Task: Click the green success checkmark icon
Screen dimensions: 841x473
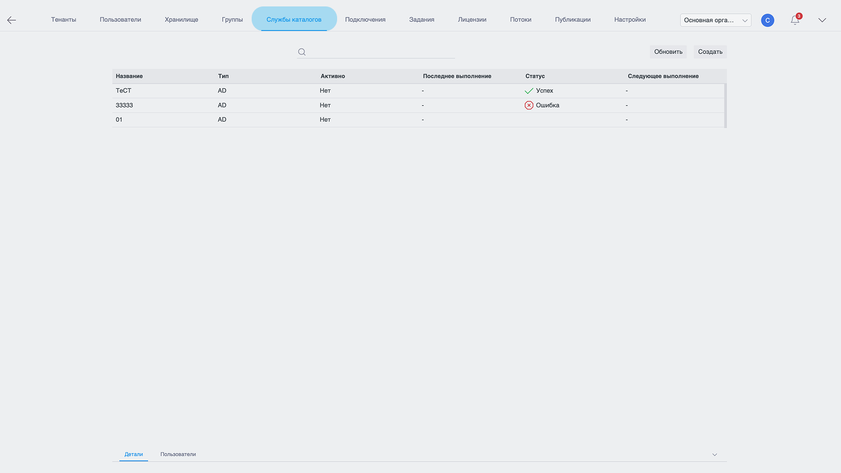Action: pyautogui.click(x=529, y=91)
